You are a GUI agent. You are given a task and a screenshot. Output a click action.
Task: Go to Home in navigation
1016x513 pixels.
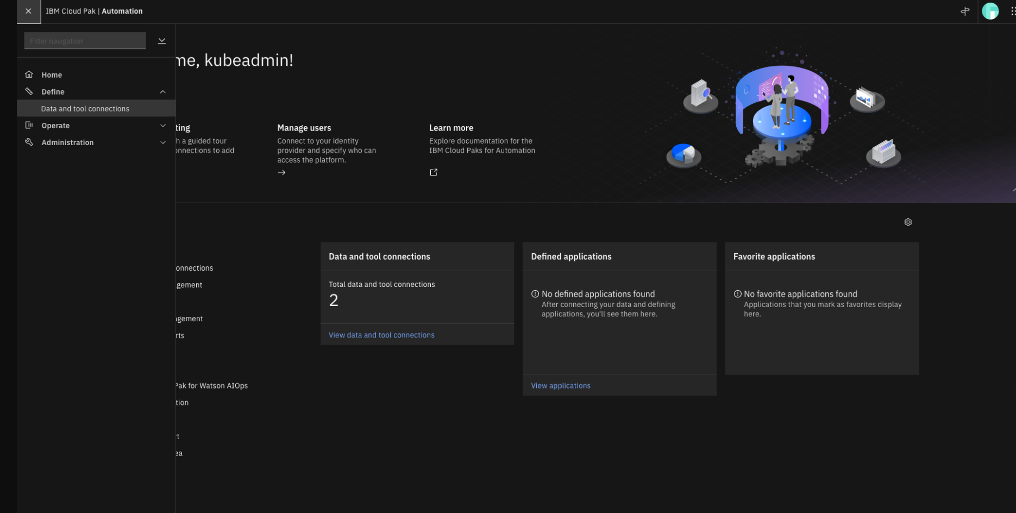coord(96,75)
